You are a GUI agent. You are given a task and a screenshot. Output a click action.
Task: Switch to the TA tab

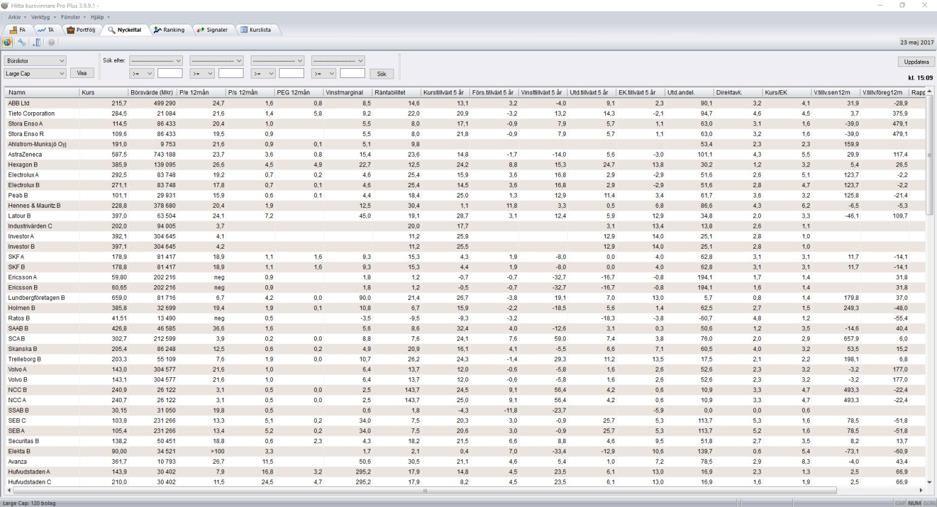click(46, 29)
